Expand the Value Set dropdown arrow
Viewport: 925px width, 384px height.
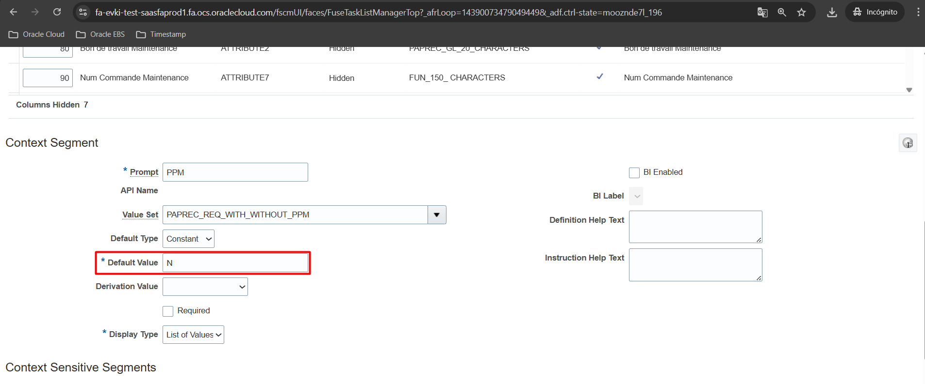(437, 215)
